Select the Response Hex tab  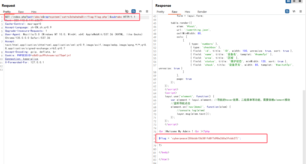188,12
